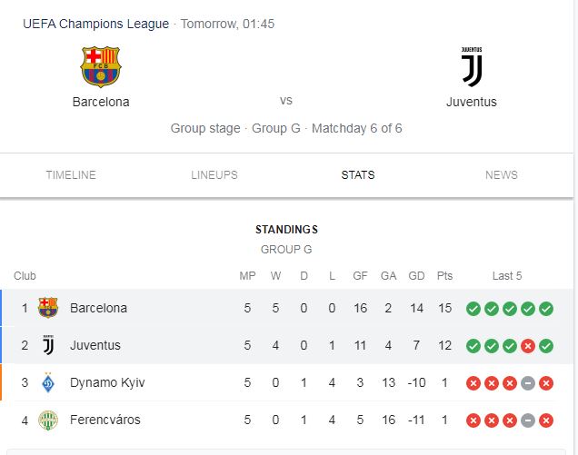This screenshot has height=455, width=578.
Task: Click Juventus small logo in standings row
Action: point(48,345)
